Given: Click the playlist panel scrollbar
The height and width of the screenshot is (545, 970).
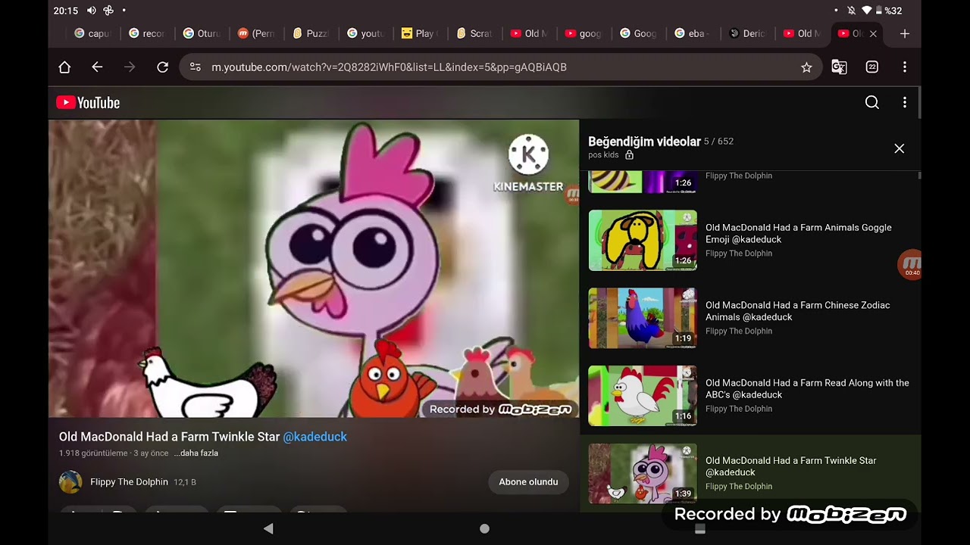Looking at the screenshot, I should pyautogui.click(x=919, y=176).
